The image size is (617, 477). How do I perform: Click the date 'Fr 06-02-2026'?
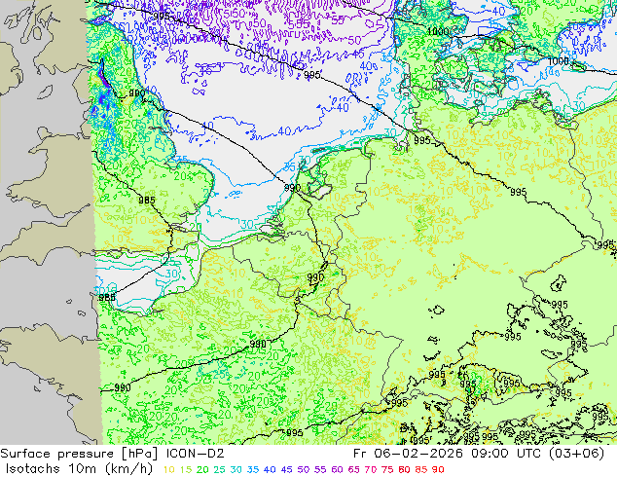click(408, 454)
